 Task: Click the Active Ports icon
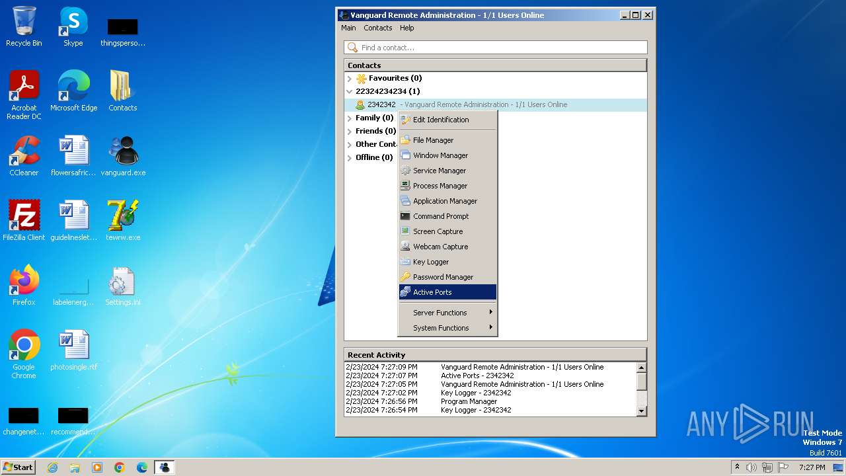(x=405, y=292)
